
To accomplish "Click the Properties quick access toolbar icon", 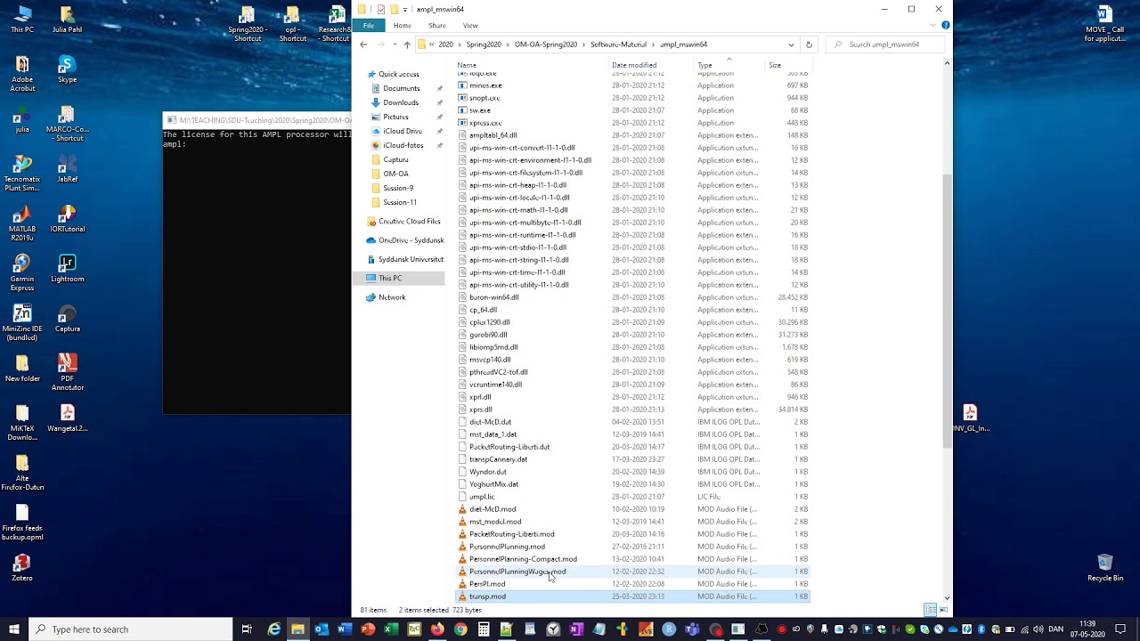I will (x=381, y=9).
